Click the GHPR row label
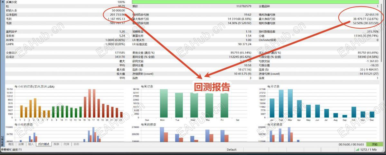 [9, 44]
